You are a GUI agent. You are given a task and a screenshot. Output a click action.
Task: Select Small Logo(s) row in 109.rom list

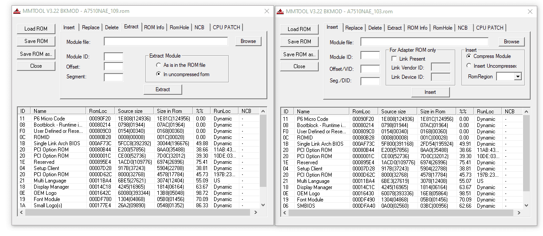138,205
